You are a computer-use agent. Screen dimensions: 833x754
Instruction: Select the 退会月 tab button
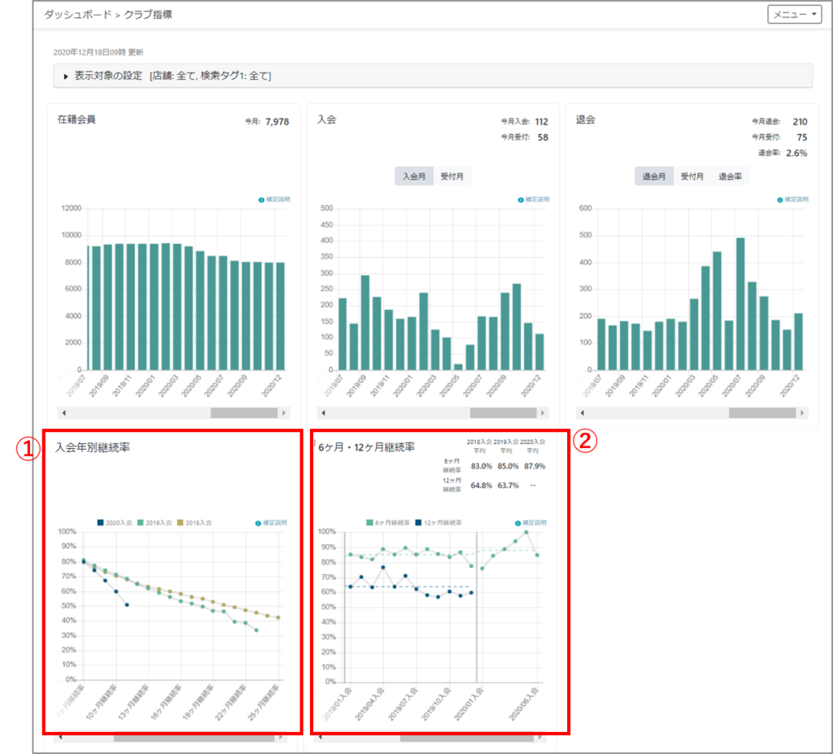click(654, 177)
